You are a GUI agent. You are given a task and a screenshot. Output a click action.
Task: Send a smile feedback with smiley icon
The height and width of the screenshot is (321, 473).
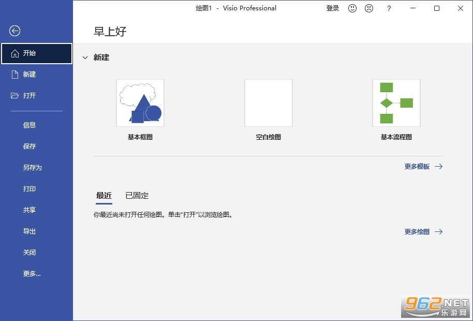point(352,8)
